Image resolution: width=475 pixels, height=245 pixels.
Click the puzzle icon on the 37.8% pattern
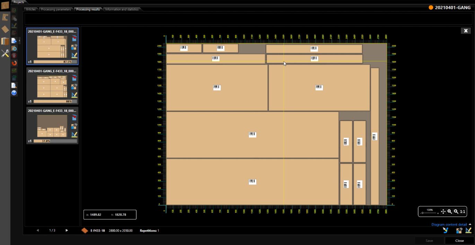pyautogui.click(x=74, y=126)
